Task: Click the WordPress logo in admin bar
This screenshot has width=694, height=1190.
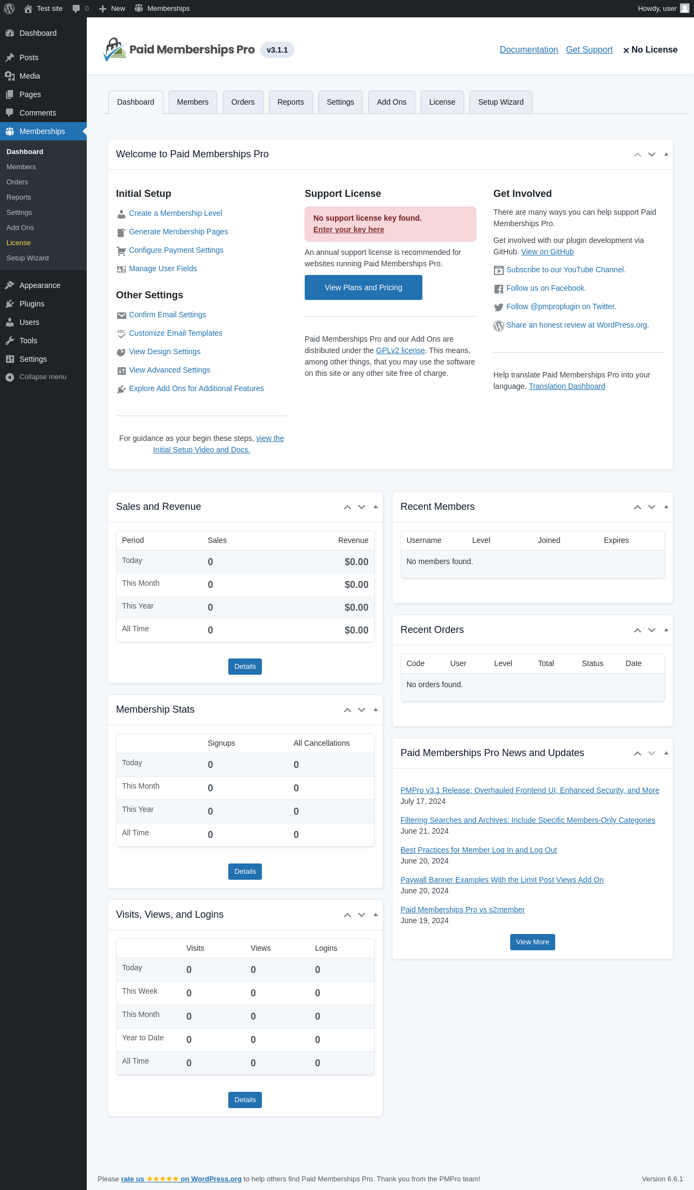Action: (x=9, y=9)
